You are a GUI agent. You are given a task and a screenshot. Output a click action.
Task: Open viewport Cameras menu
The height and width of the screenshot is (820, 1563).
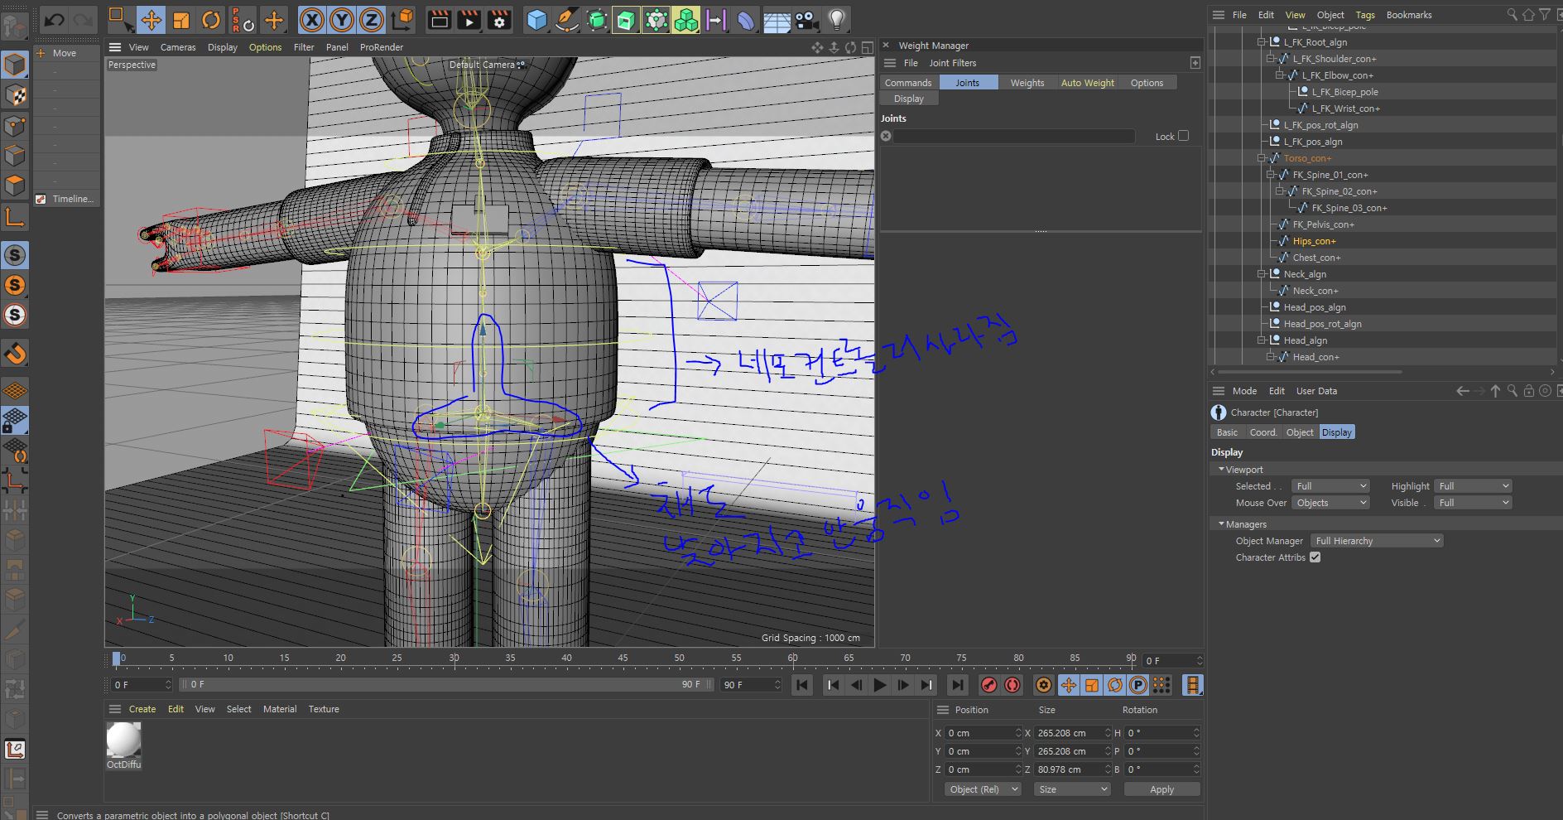click(x=178, y=47)
